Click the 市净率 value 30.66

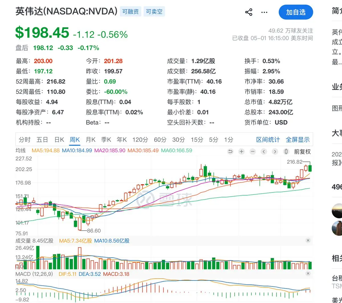(x=276, y=82)
